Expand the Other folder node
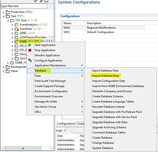Image resolution: width=158 pixels, height=152 pixels. click(3, 71)
